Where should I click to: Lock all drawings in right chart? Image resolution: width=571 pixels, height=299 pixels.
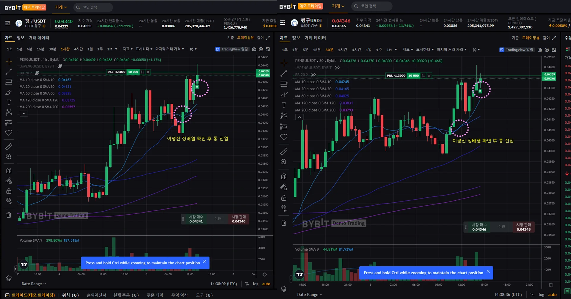(x=284, y=198)
